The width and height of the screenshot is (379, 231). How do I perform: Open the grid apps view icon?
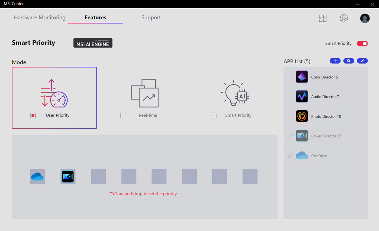point(322,18)
